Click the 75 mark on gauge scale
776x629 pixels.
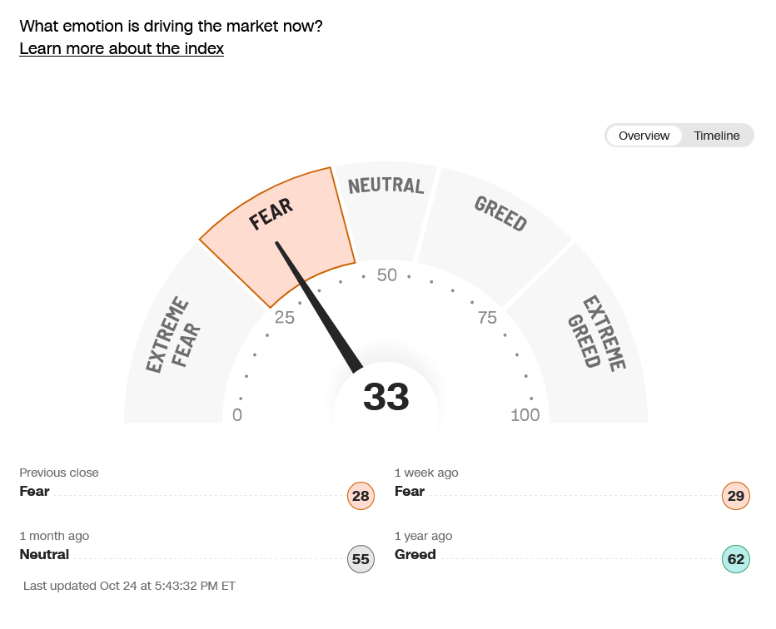[x=487, y=317]
